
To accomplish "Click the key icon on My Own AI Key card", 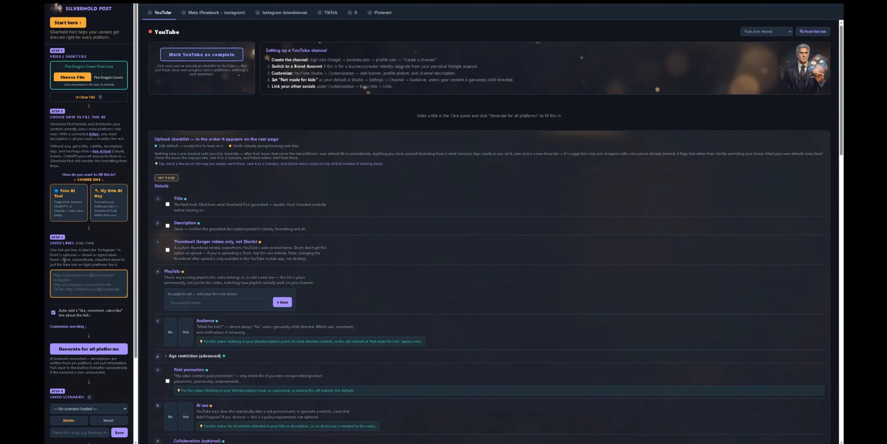I will [x=97, y=191].
